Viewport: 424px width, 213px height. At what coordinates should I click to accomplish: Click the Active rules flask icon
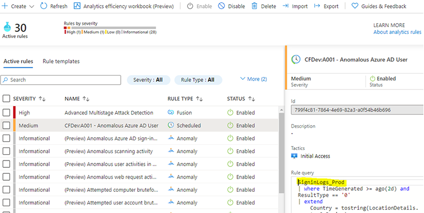click(7, 28)
